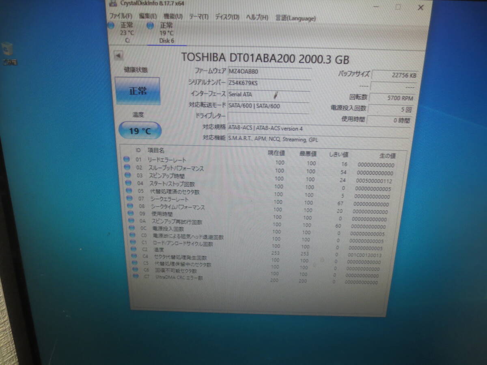Click the transfer mode field SATA/600 | SATA/600
Viewport: 487px width, 365px height.
[268, 106]
